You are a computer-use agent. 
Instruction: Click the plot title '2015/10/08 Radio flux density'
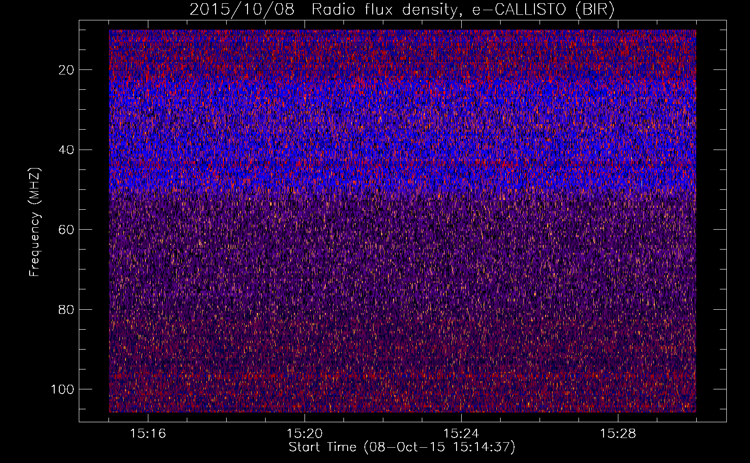(402, 10)
